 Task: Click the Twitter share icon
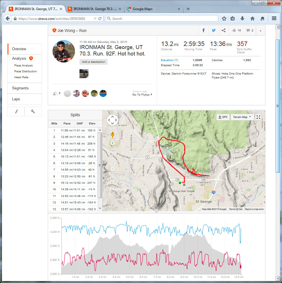pyautogui.click(x=213, y=31)
